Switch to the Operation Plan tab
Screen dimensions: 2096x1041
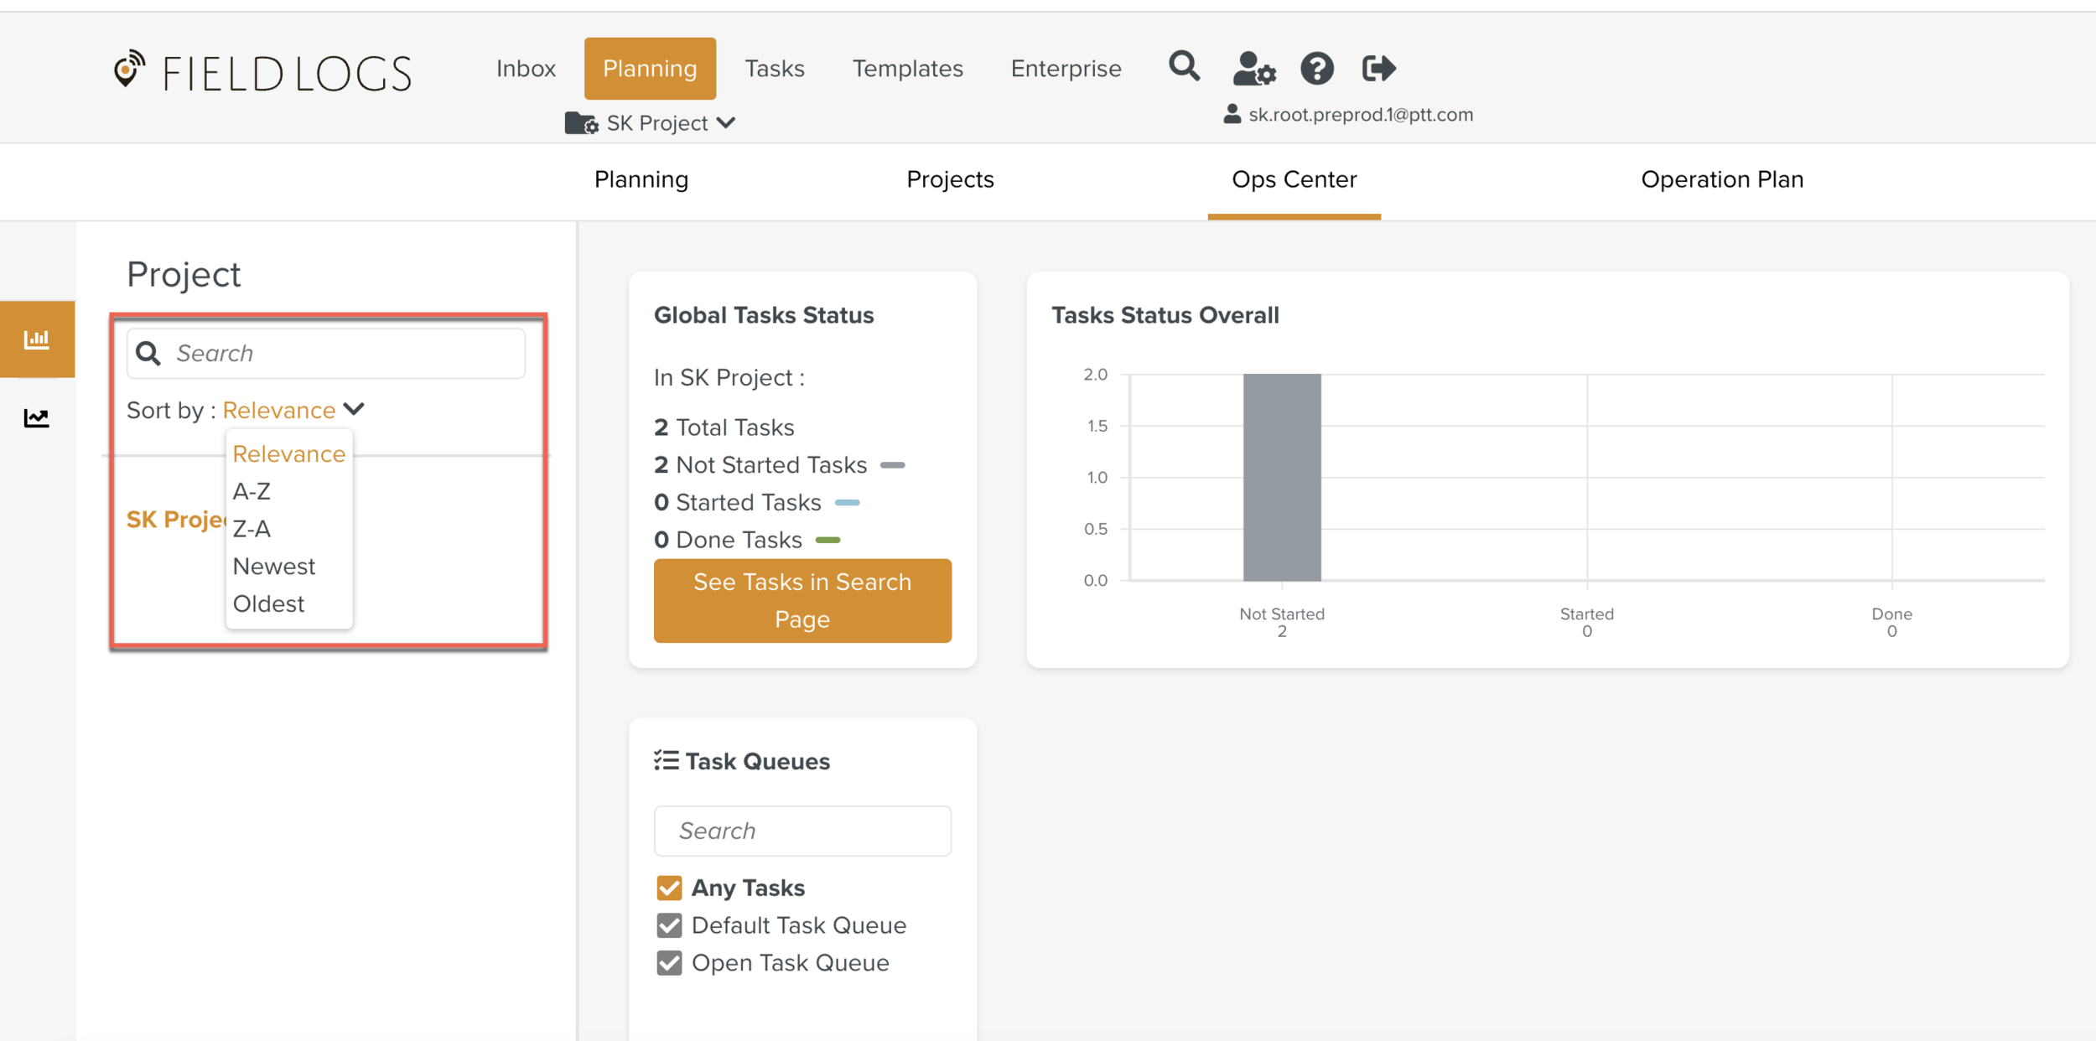point(1721,179)
